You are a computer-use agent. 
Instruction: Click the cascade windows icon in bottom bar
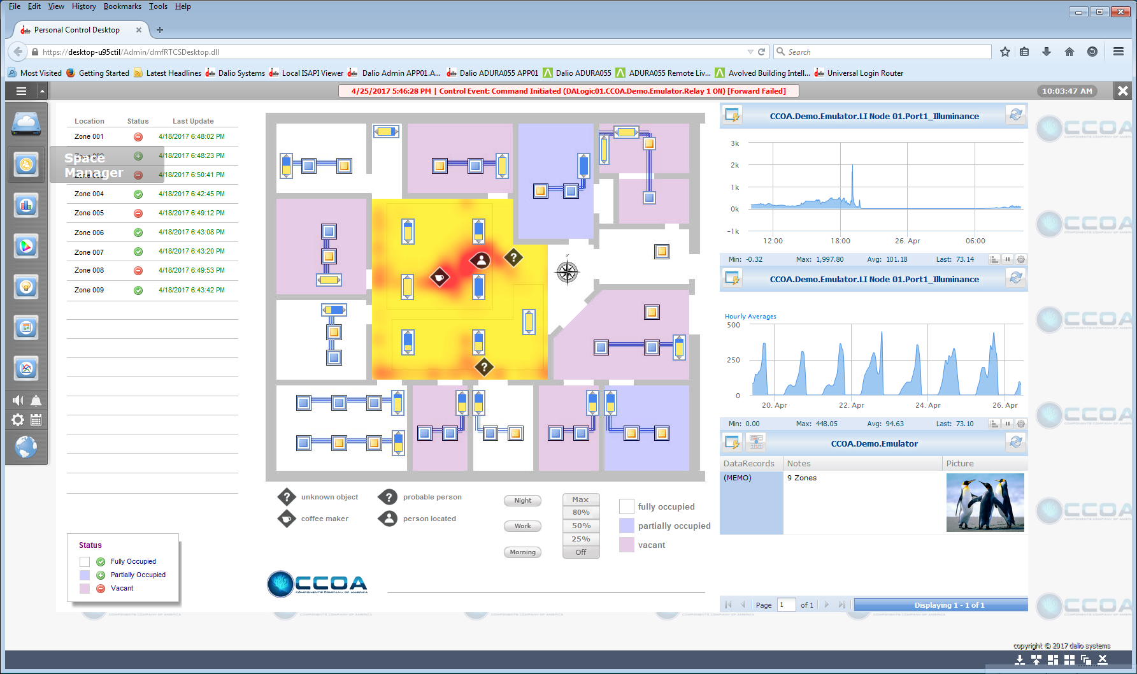click(1086, 660)
